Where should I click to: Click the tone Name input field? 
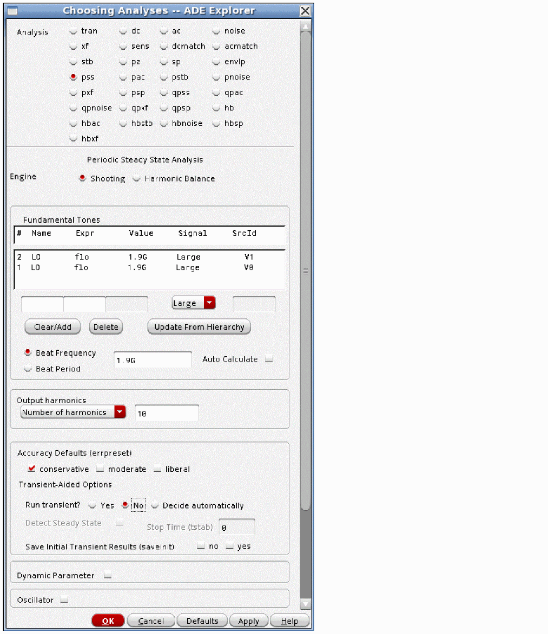[x=42, y=304]
